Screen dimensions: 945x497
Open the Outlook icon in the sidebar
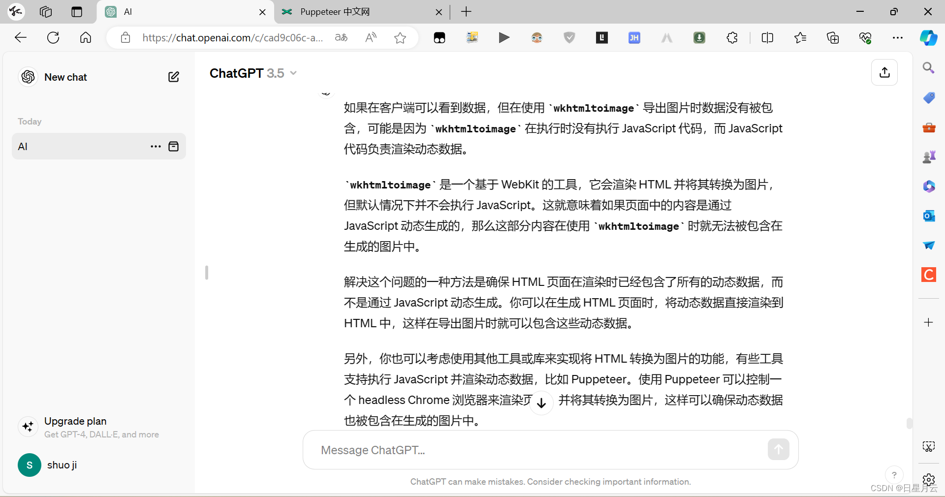pyautogui.click(x=929, y=216)
